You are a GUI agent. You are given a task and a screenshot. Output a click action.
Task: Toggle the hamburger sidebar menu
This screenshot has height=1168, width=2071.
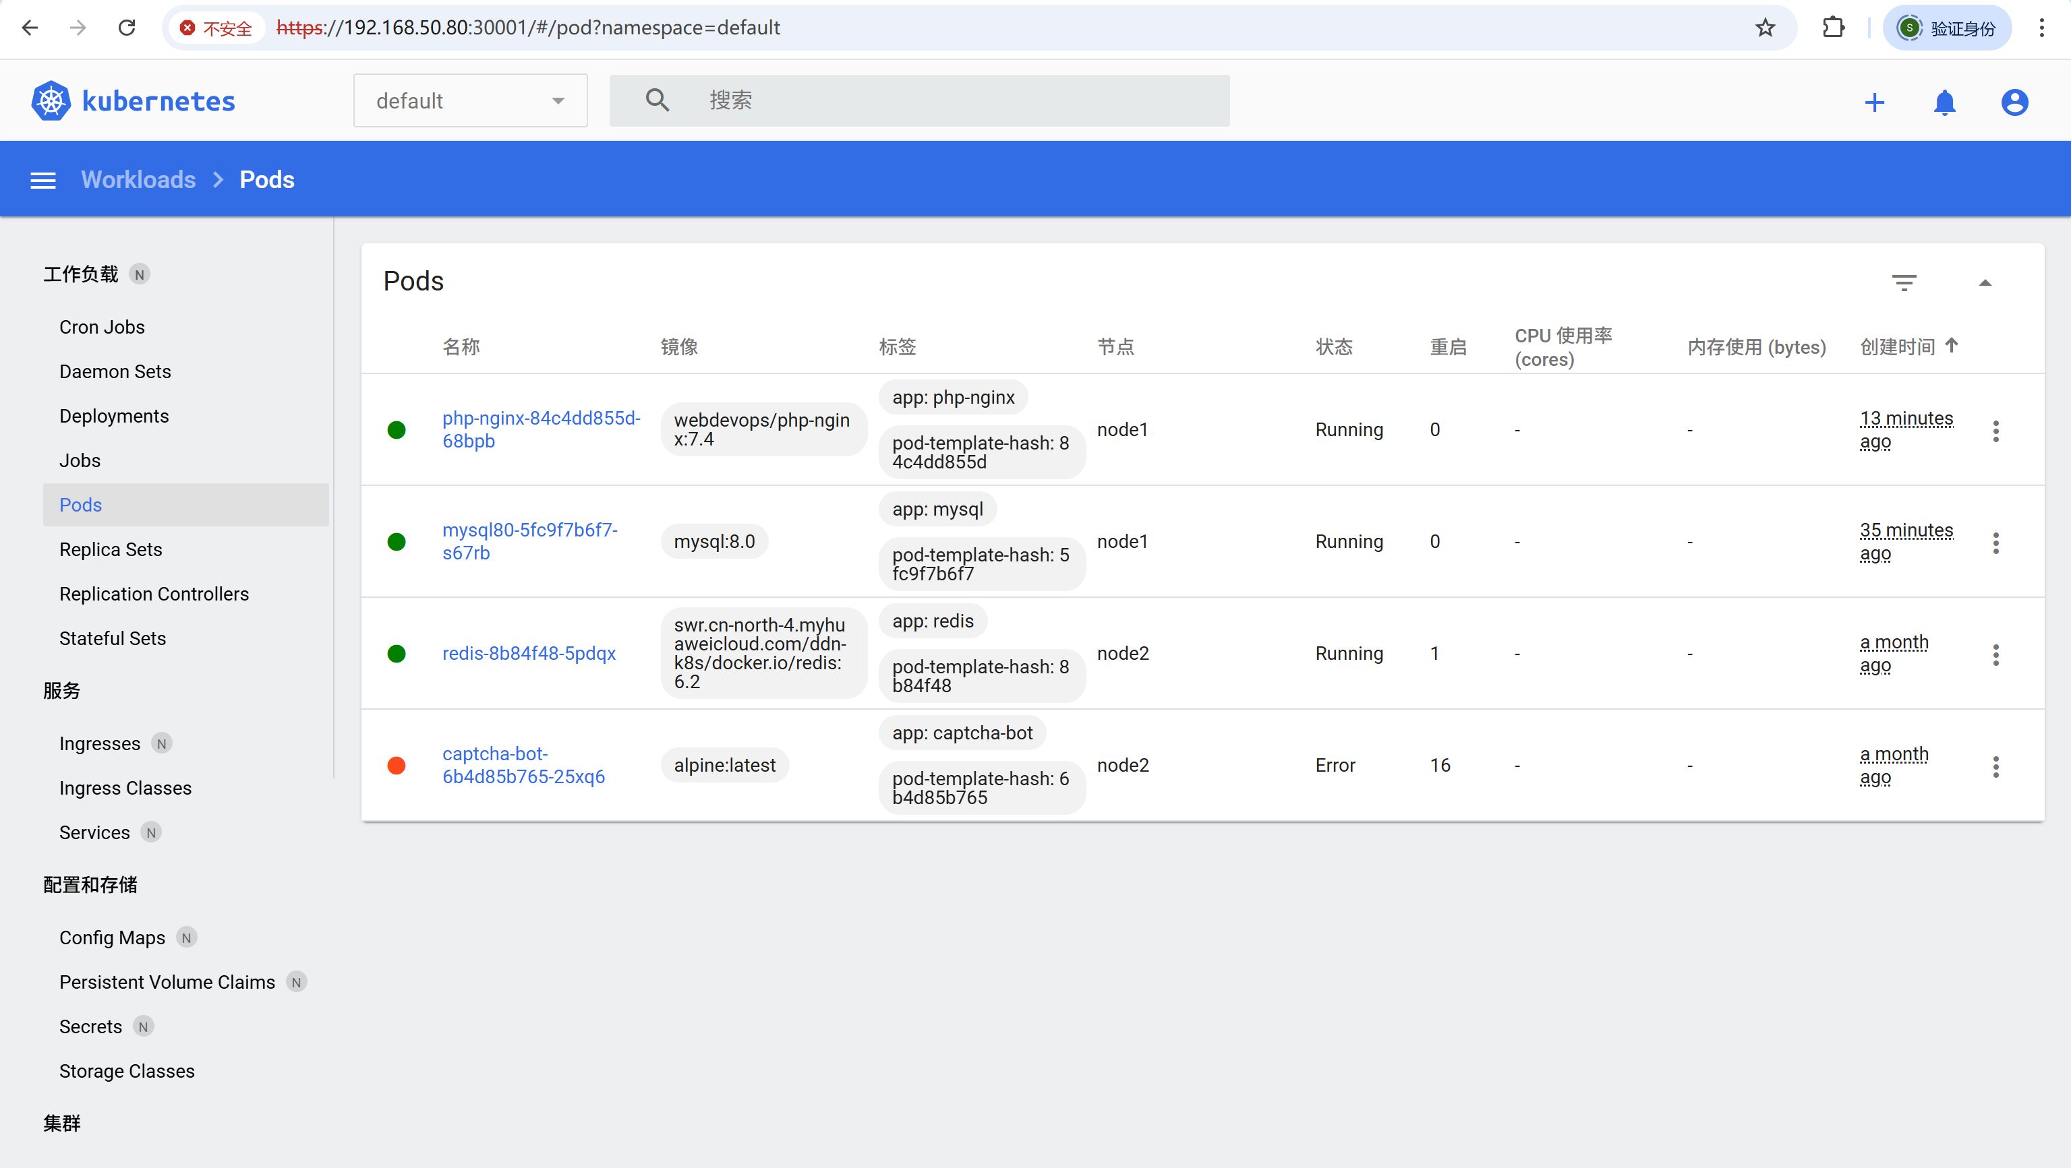(x=42, y=180)
